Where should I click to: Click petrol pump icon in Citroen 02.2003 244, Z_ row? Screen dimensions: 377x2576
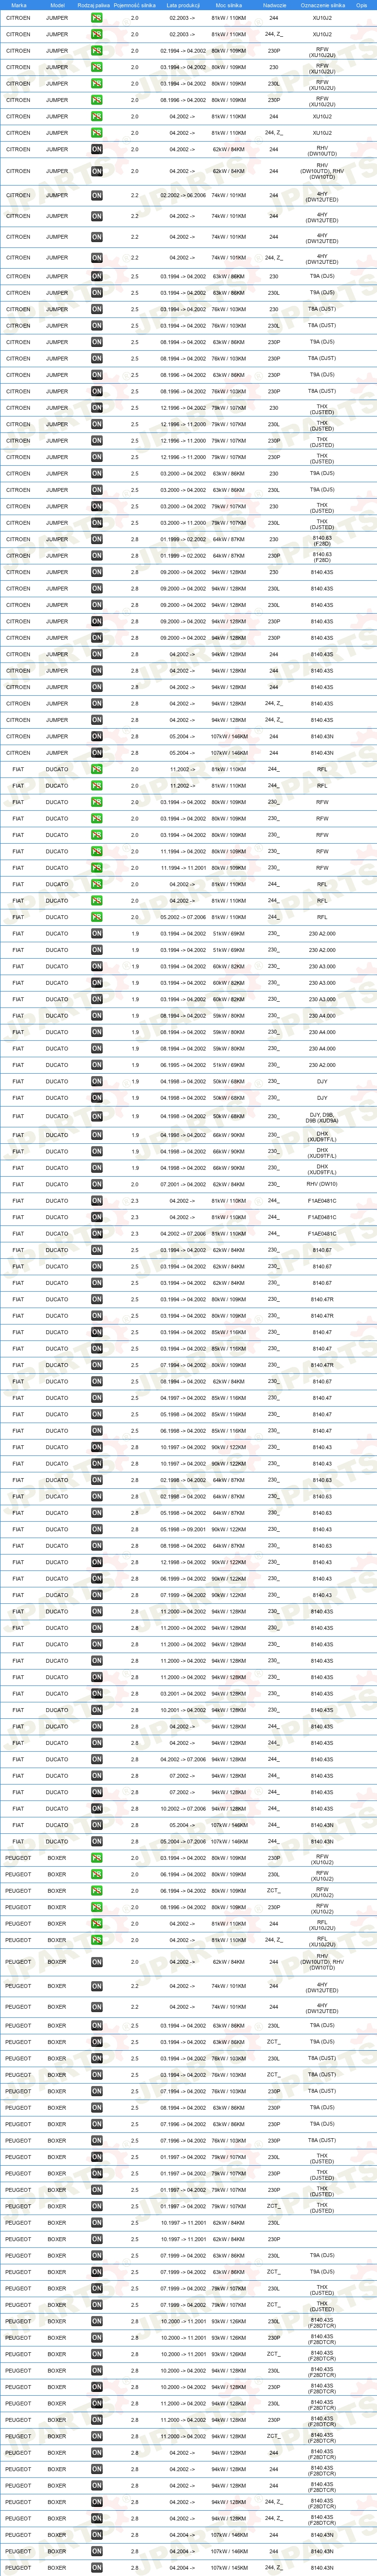pyautogui.click(x=97, y=34)
